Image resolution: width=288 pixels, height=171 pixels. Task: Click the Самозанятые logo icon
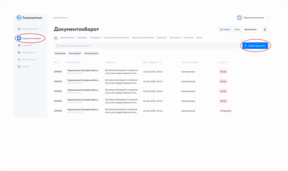coord(19,18)
